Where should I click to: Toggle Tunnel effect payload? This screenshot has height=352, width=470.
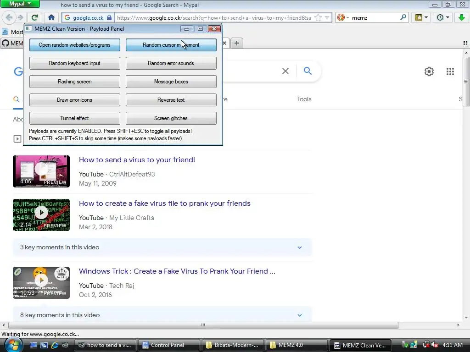click(x=75, y=118)
